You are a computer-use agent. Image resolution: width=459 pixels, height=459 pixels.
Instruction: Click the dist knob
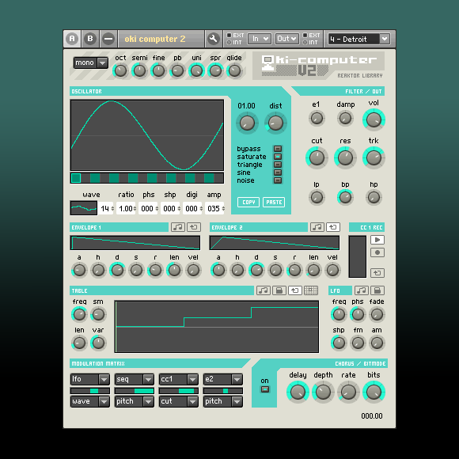[x=275, y=123]
